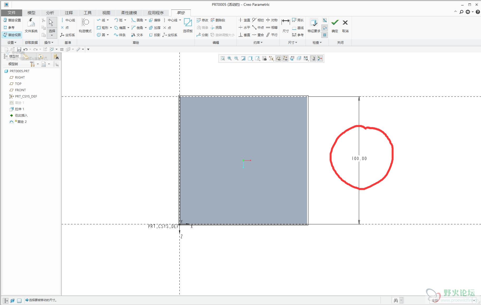Select 草绘 2 in the model tree

22,122
